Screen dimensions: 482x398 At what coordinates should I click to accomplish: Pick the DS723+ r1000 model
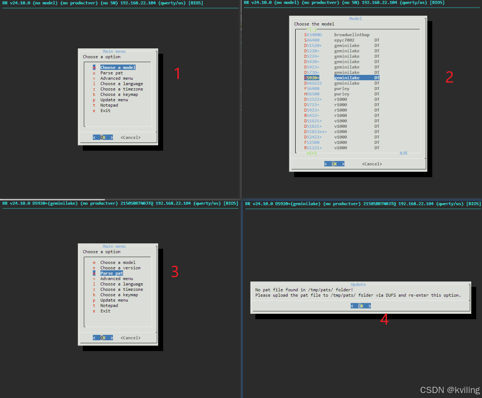(x=341, y=104)
